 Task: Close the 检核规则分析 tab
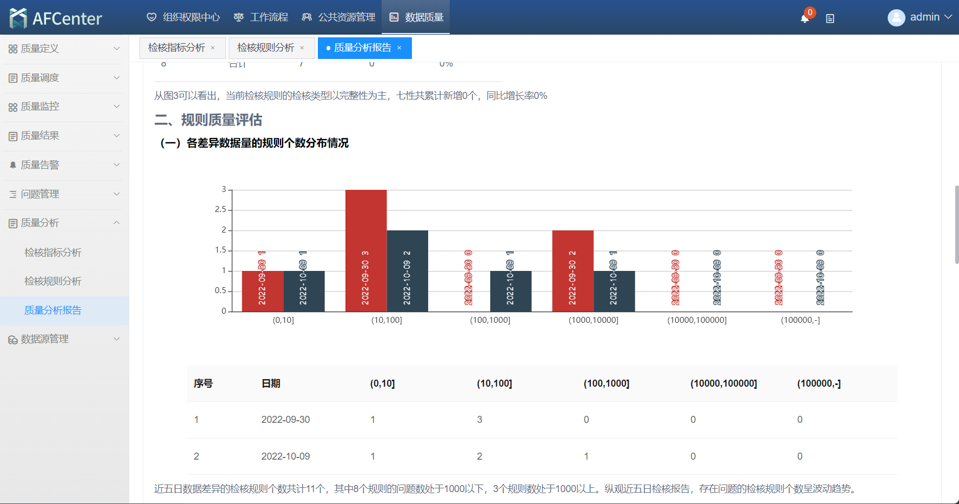[x=302, y=48]
